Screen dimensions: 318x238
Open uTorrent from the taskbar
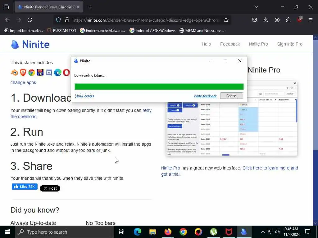pyautogui.click(x=214, y=232)
